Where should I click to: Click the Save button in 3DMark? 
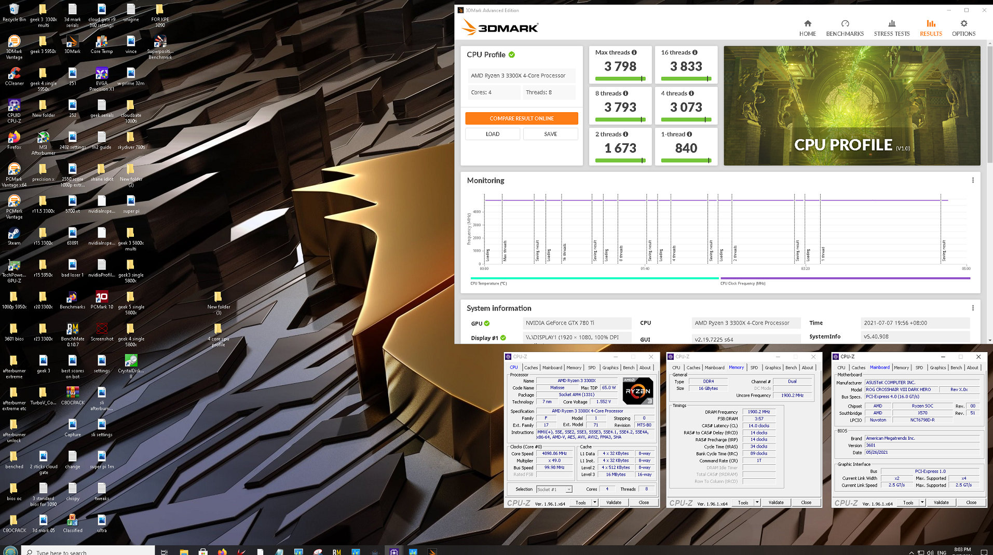(551, 134)
